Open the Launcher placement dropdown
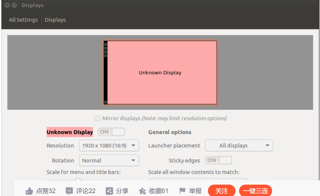320x196 pixels. pyautogui.click(x=239, y=146)
